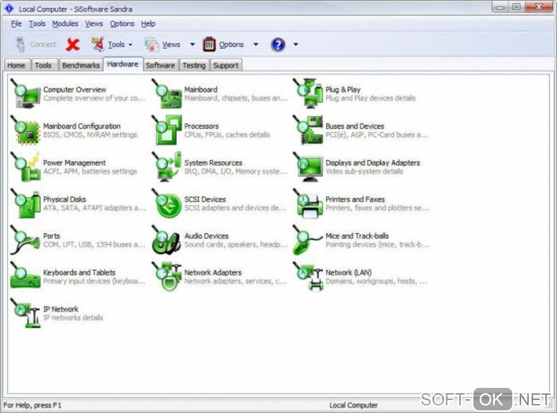
Task: Click the blue Help question mark icon
Action: [278, 44]
